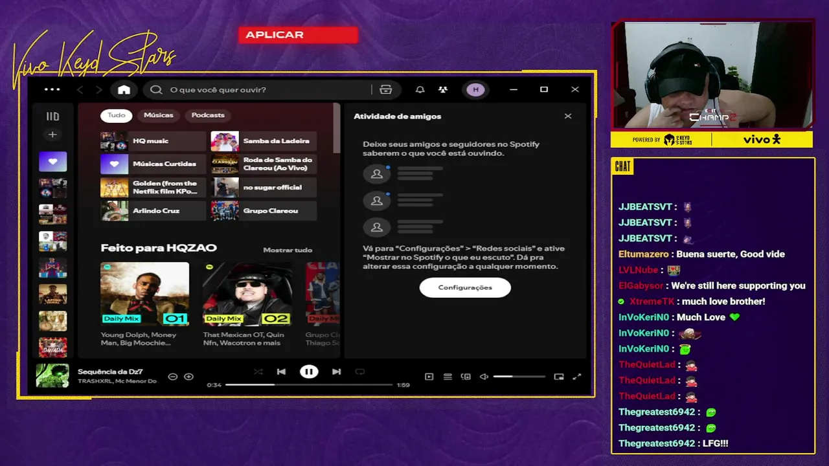Screen dimensions: 829x466
Task: Open the Now Playing view icon
Action: (x=429, y=377)
